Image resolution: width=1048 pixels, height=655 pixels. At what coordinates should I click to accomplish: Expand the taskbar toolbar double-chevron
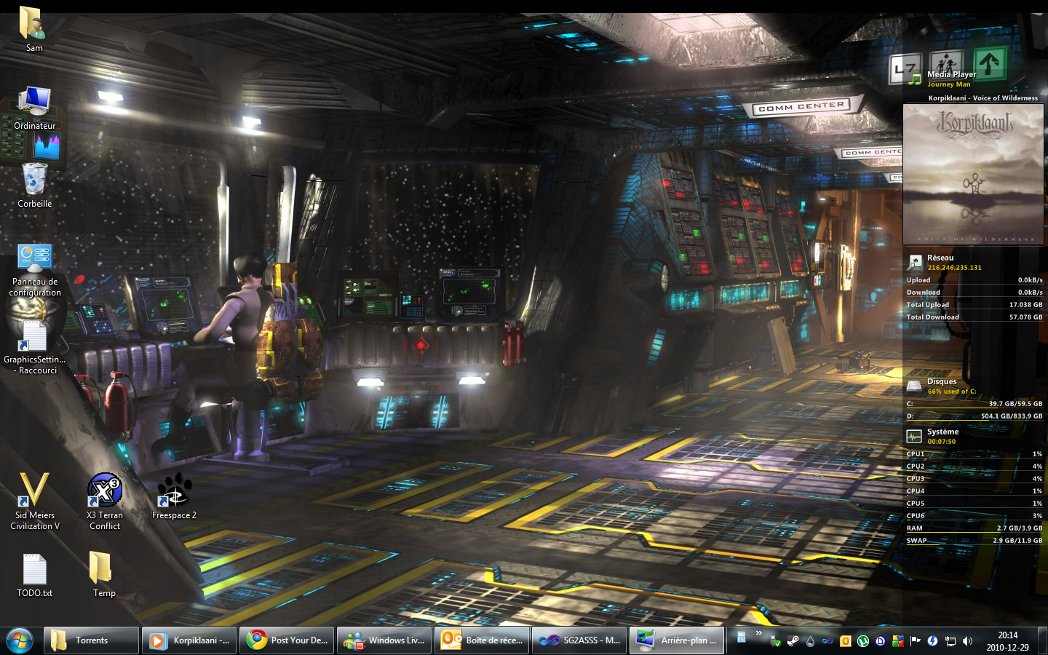(758, 632)
